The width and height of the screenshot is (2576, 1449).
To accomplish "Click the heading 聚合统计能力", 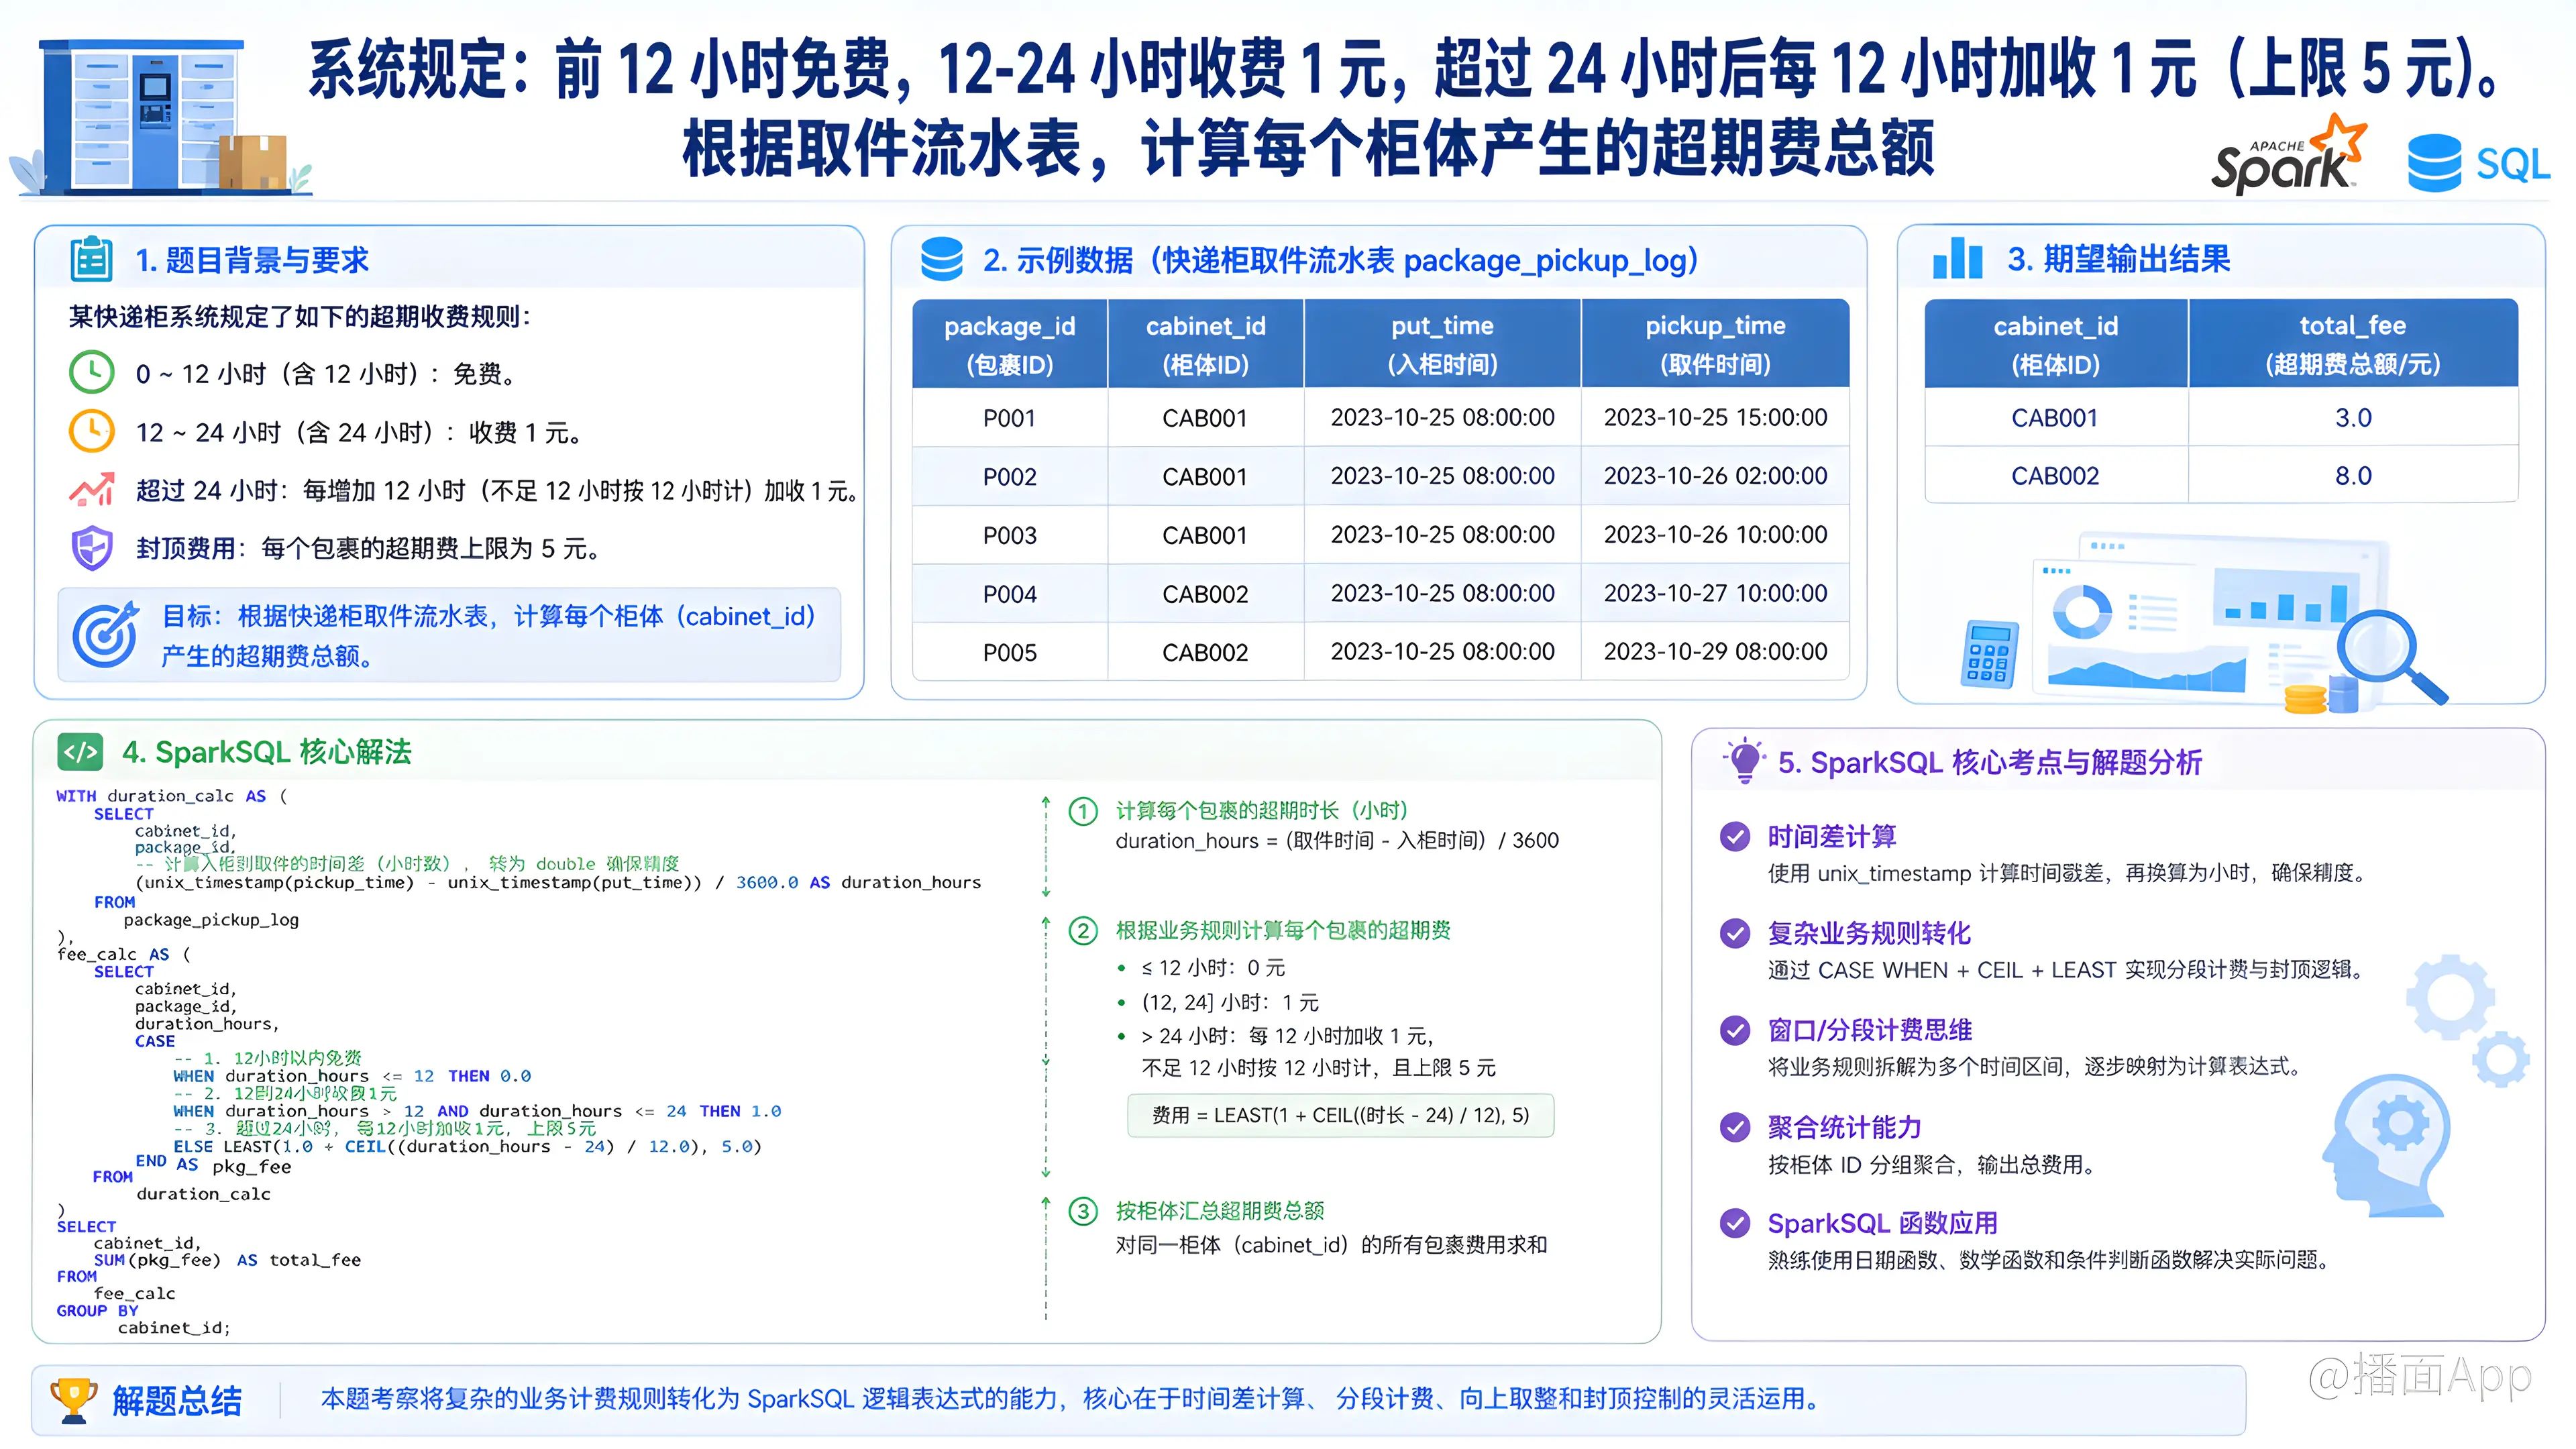I will (x=1845, y=1127).
